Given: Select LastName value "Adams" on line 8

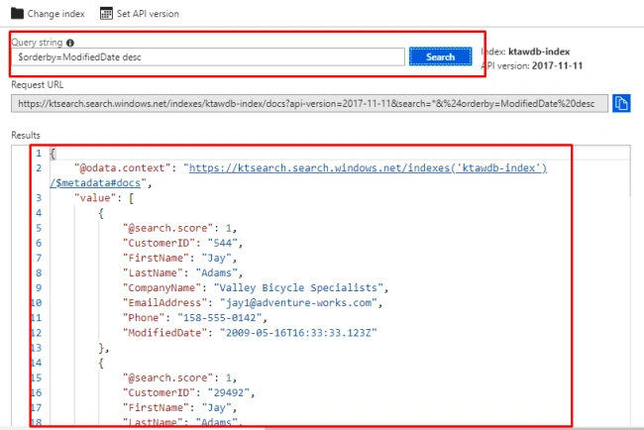Looking at the screenshot, I should [x=216, y=273].
